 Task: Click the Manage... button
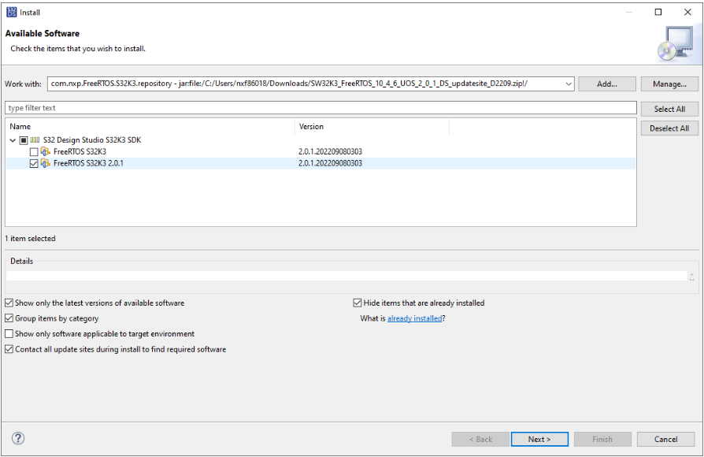(x=669, y=84)
